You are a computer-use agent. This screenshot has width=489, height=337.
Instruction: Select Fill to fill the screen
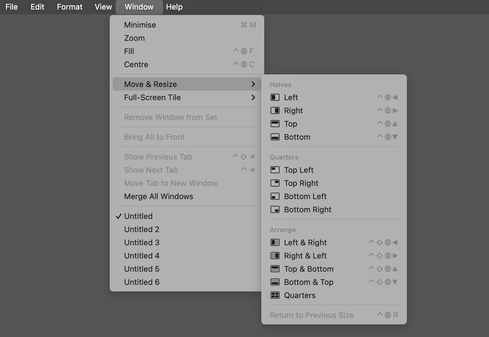click(187, 51)
